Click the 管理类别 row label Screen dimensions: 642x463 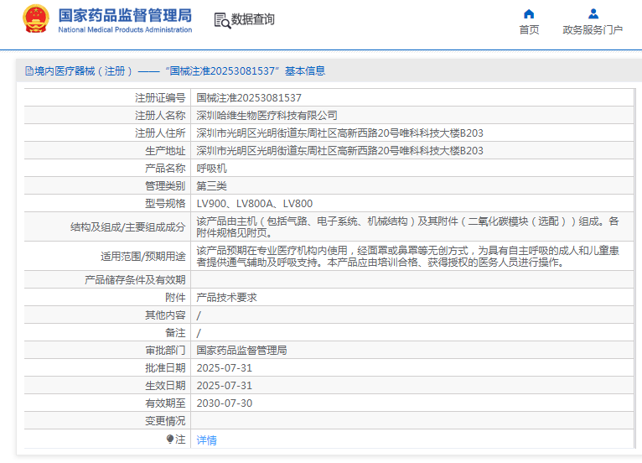click(165, 186)
